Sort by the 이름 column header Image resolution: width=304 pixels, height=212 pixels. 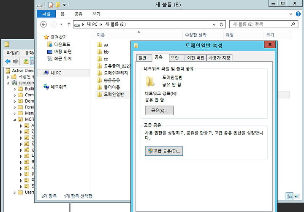coord(137,35)
